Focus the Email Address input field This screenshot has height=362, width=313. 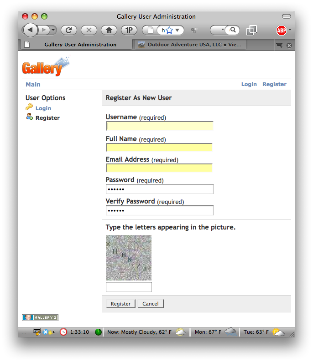pos(159,168)
